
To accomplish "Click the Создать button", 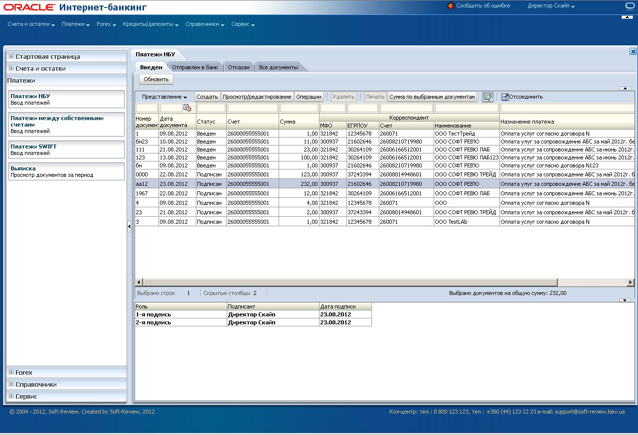I will pyautogui.click(x=207, y=97).
